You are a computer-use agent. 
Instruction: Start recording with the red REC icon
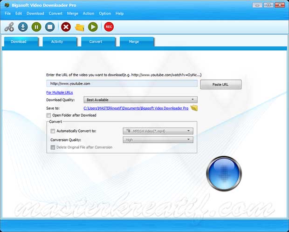pyautogui.click(x=109, y=27)
